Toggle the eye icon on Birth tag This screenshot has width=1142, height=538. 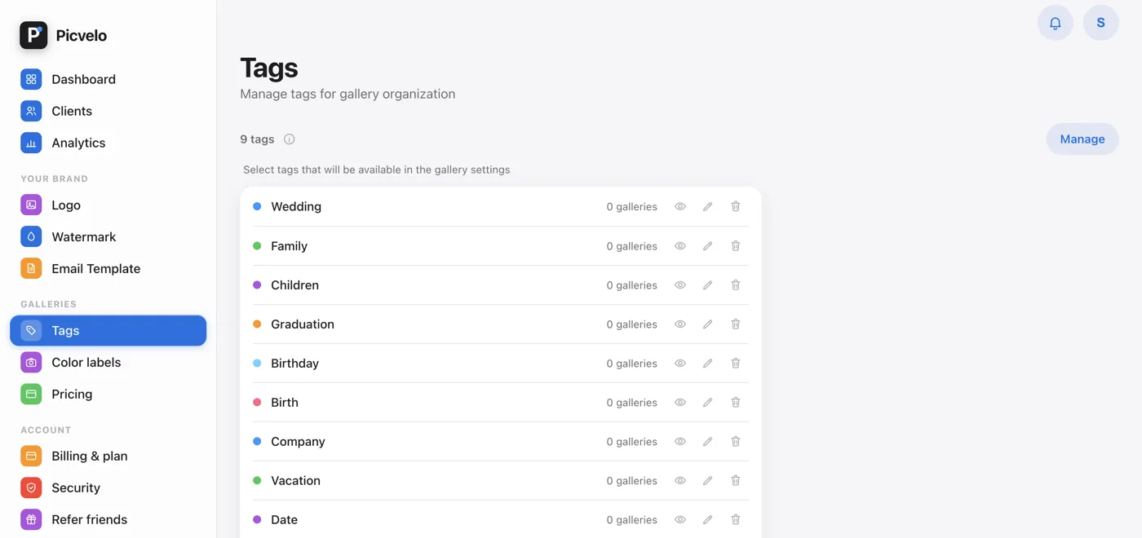680,403
